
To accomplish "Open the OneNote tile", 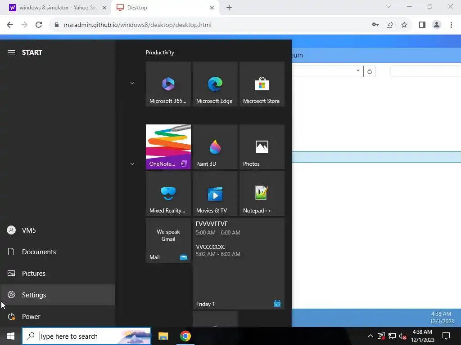I will point(168,147).
